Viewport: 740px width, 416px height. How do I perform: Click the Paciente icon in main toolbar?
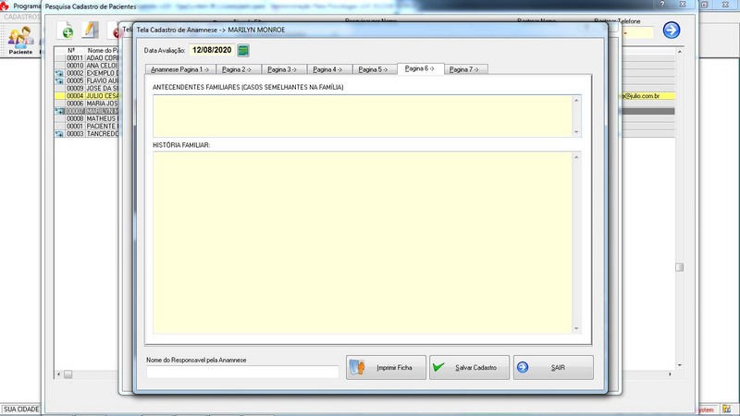[20, 41]
